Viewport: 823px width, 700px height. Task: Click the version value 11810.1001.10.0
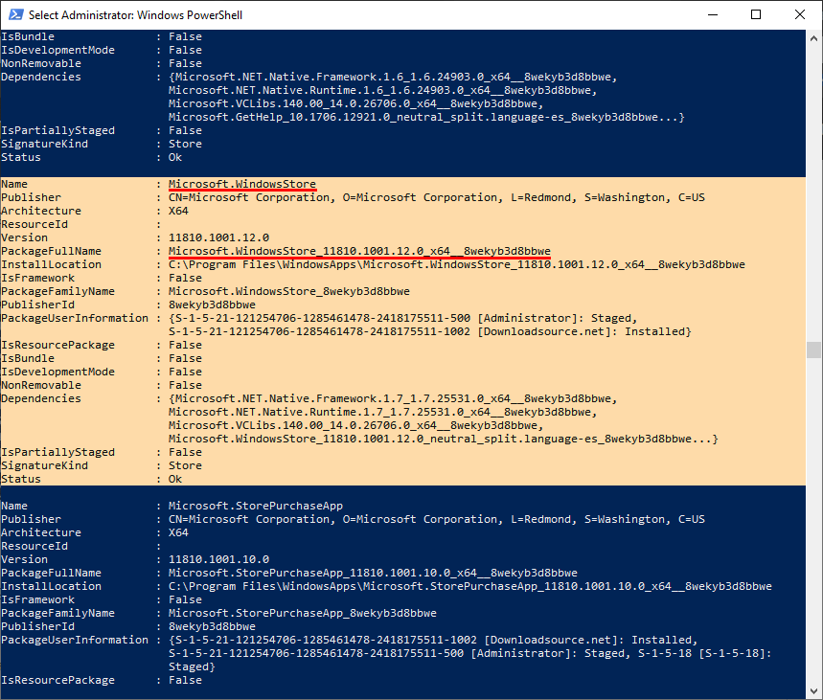pos(218,559)
